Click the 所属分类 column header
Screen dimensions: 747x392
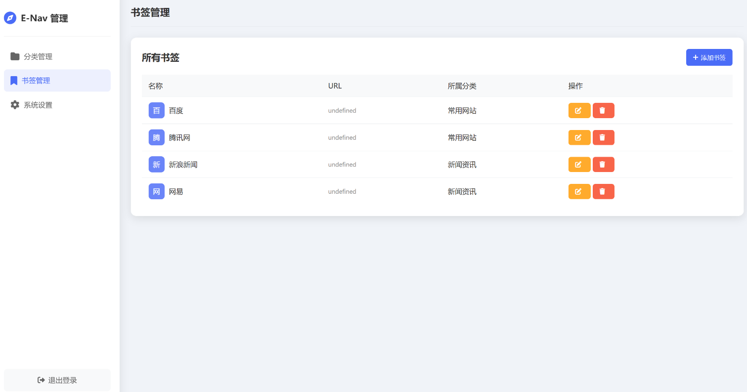462,86
